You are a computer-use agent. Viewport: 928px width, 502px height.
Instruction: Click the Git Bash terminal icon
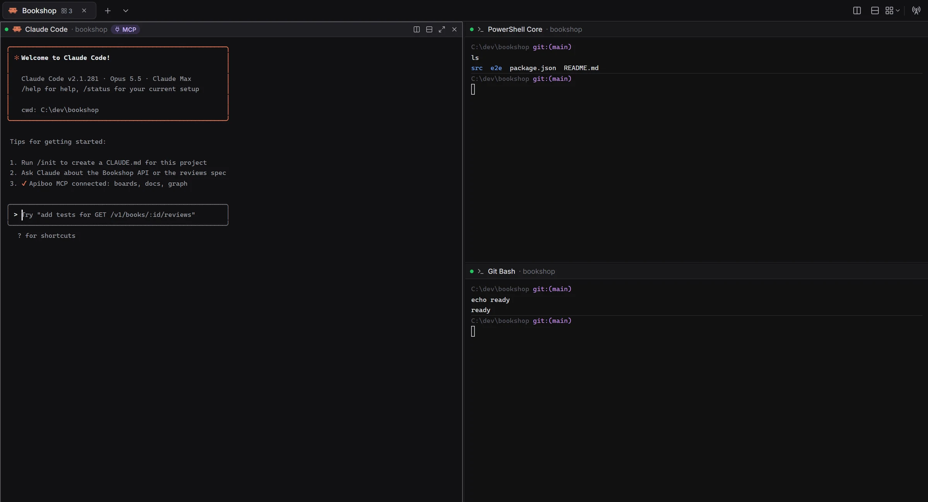point(481,271)
